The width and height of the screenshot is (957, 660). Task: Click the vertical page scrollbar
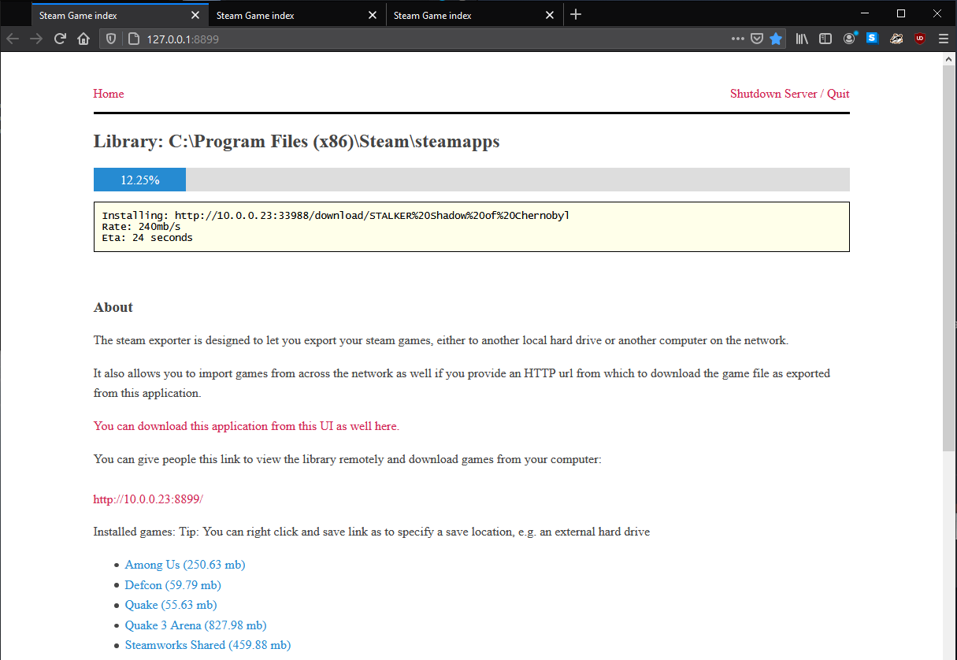pos(949,260)
